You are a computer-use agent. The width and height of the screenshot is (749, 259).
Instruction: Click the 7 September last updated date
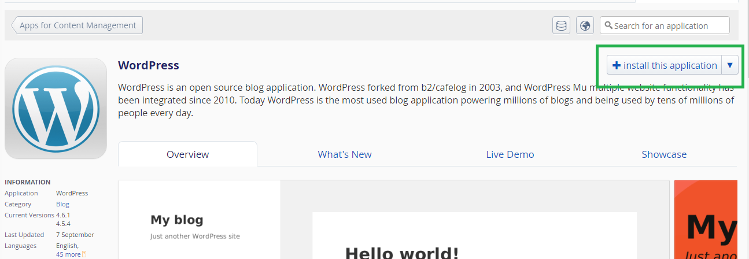coord(75,235)
